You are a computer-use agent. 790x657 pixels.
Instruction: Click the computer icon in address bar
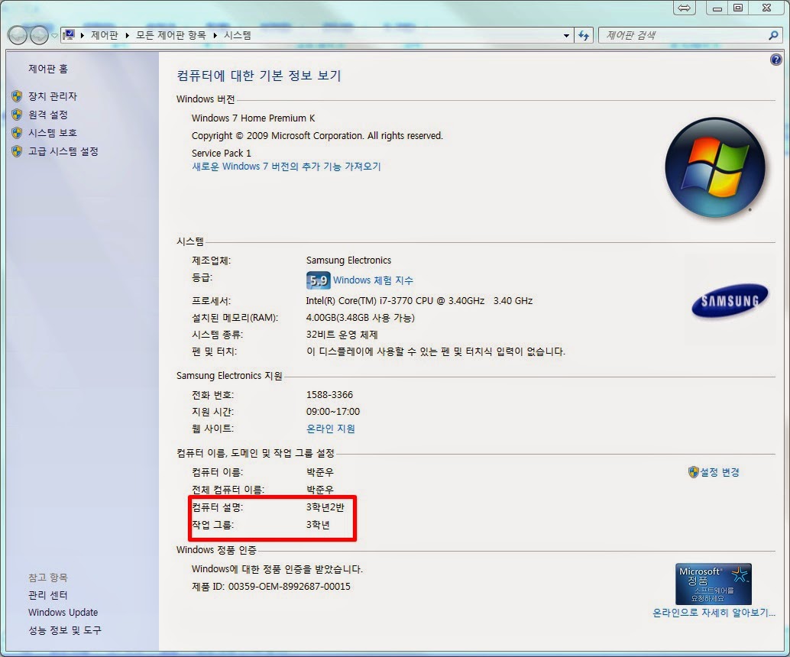[69, 35]
